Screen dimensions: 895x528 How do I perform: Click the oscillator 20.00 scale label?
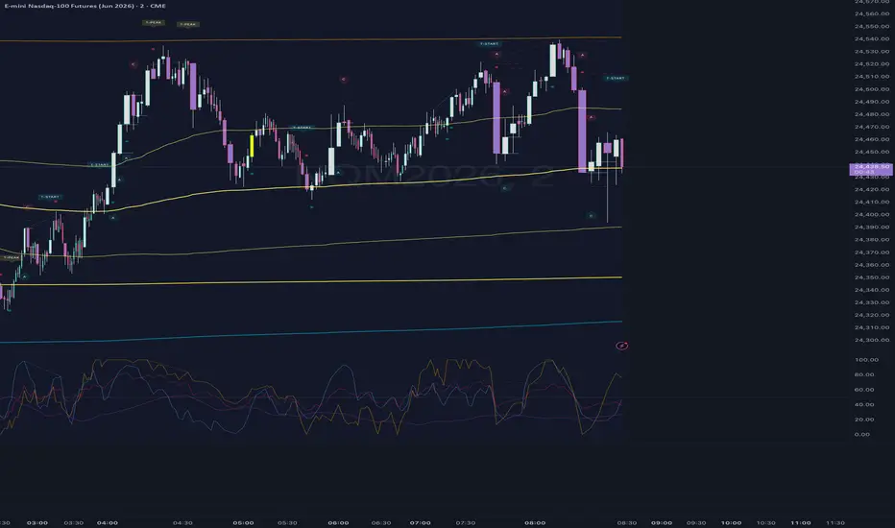pos(864,419)
